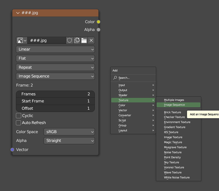The height and width of the screenshot is (191, 219).
Task: Add a Wave Texture node
Action: tap(178, 172)
